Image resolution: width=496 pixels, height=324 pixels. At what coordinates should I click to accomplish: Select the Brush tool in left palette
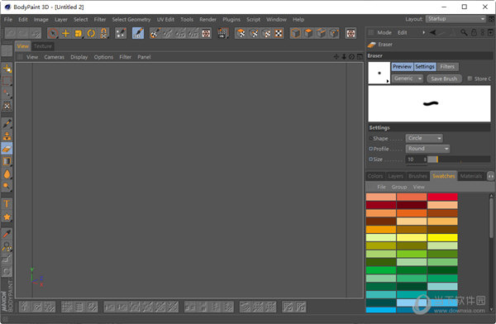[7, 123]
